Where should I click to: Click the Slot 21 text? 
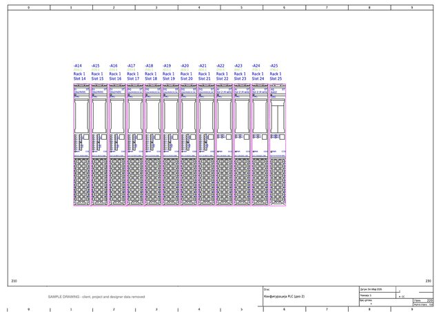pyautogui.click(x=205, y=79)
